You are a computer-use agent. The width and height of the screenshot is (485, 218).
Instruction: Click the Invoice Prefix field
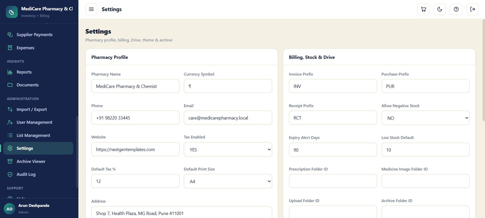[333, 86]
